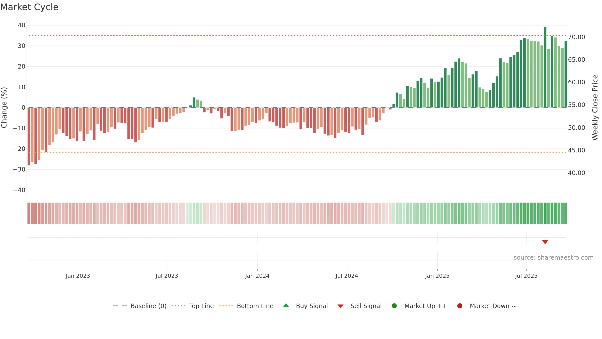The image size is (602, 339).
Task: Click the 'Change (%)' left axis title
Action: pos(4,107)
